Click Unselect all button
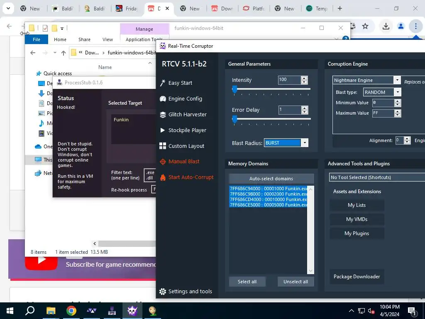 click(296, 282)
